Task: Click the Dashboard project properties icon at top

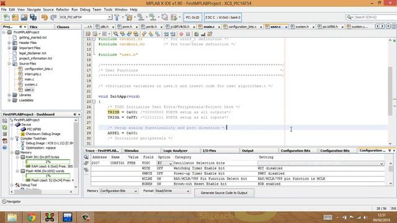Action: (x=4, y=121)
